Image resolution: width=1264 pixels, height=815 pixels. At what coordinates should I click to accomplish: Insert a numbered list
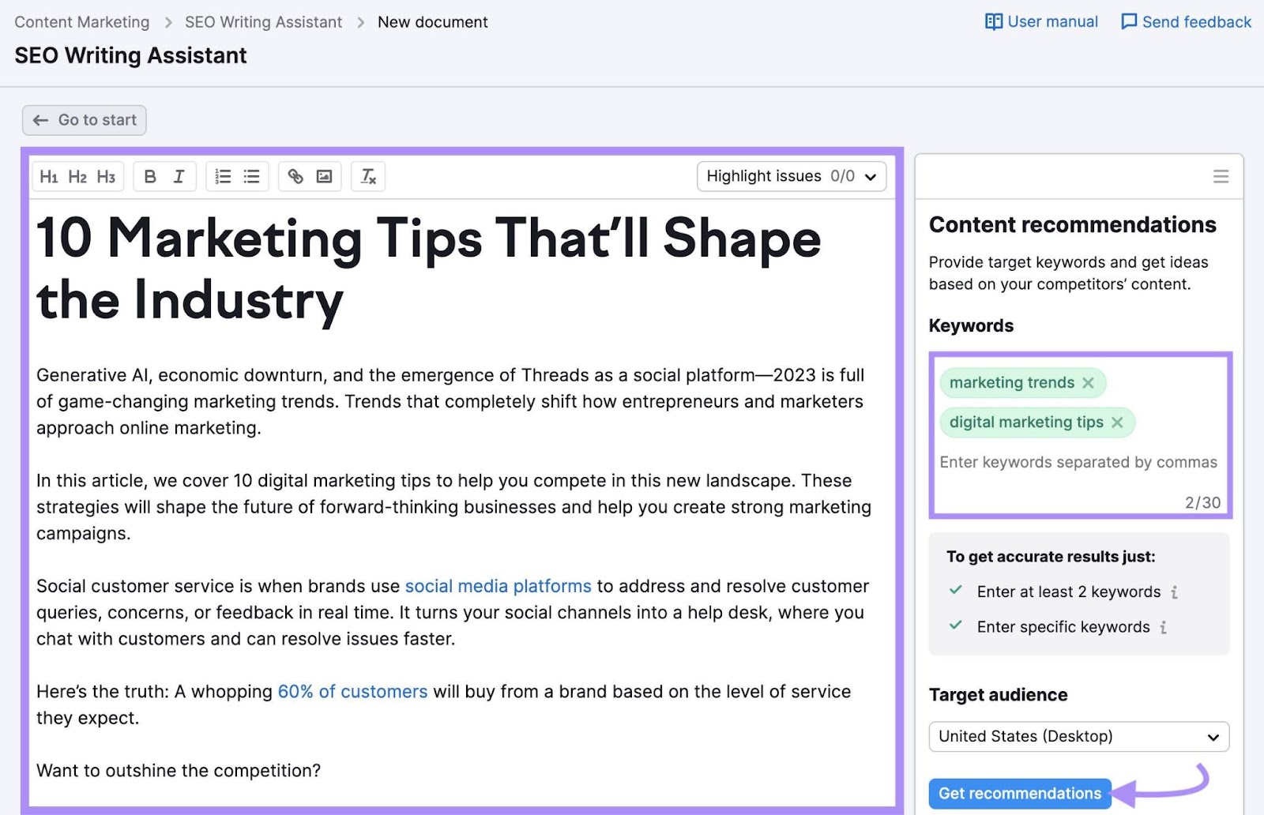[223, 176]
